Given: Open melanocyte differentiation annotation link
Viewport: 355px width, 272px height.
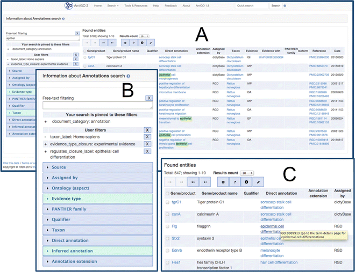Looking at the screenshot, I should point(272,253).
